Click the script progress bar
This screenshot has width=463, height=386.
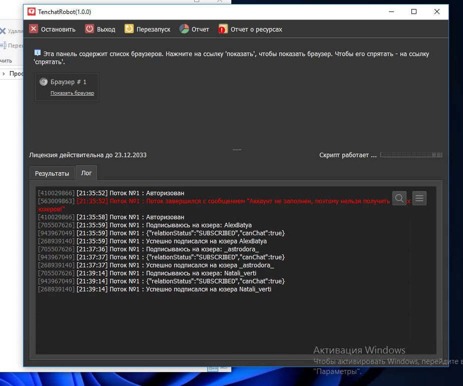click(x=411, y=155)
